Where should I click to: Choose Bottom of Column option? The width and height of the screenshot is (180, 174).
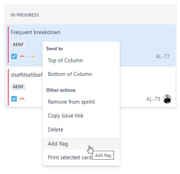[x=81, y=74]
